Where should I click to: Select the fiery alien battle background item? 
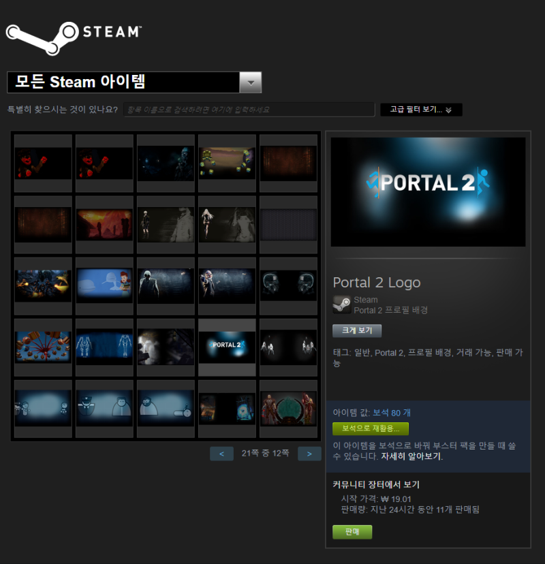coord(43,286)
